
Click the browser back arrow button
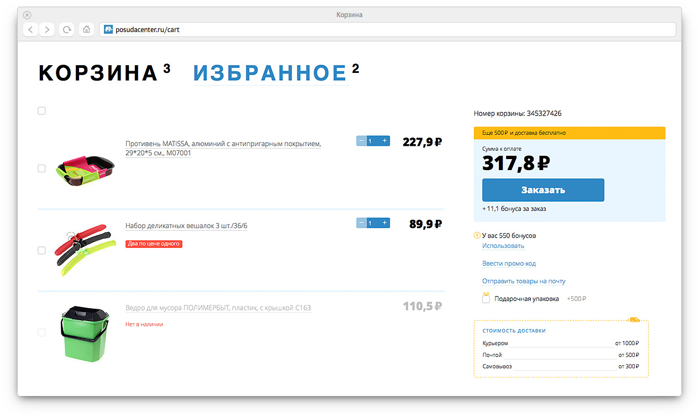click(31, 30)
